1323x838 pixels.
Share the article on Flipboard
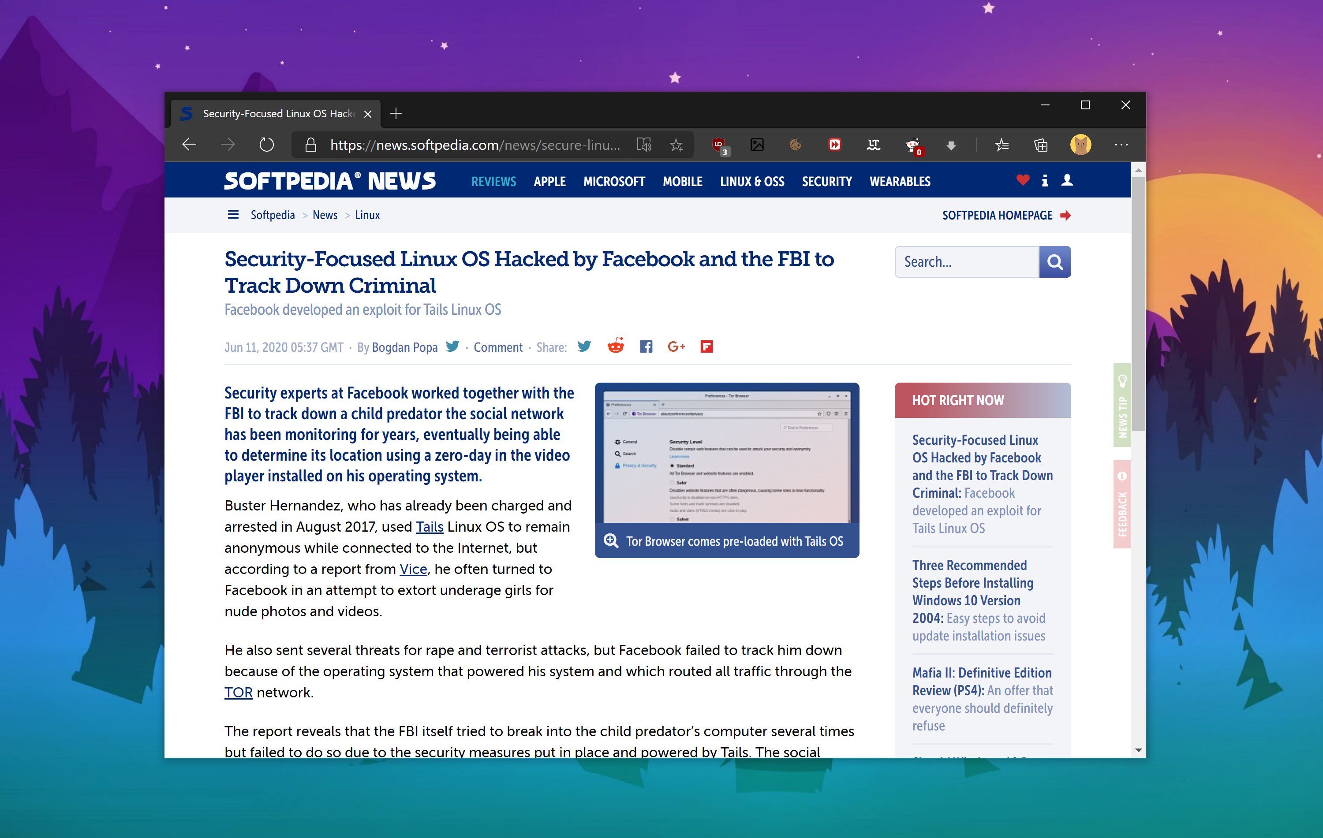706,346
